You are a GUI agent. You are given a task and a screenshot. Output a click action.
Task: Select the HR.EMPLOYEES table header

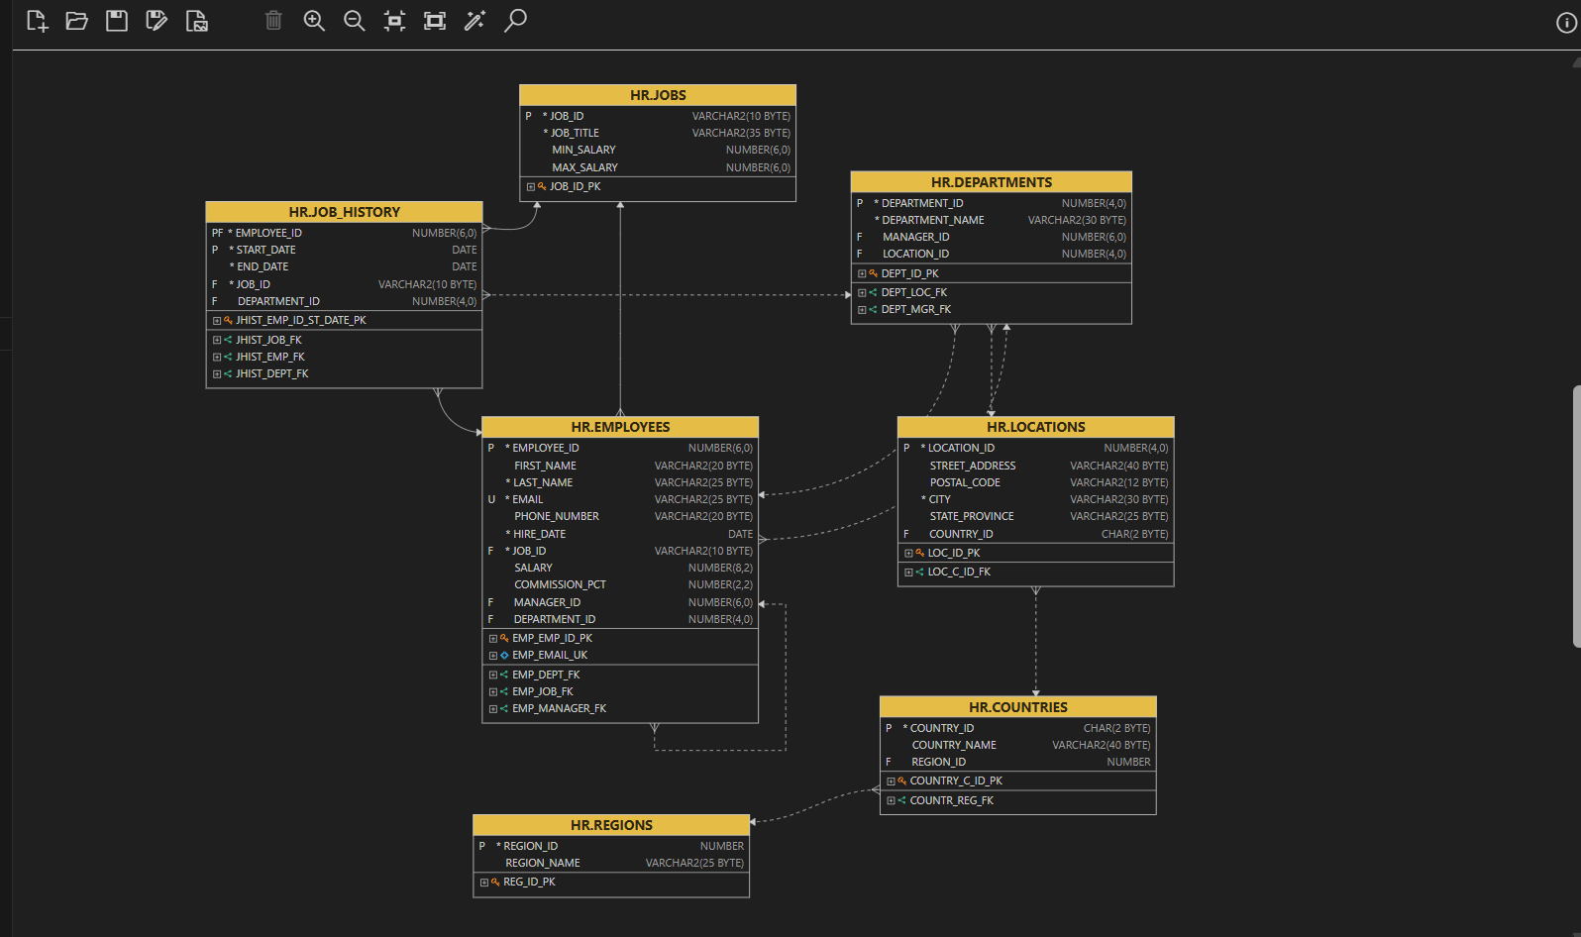[620, 427]
